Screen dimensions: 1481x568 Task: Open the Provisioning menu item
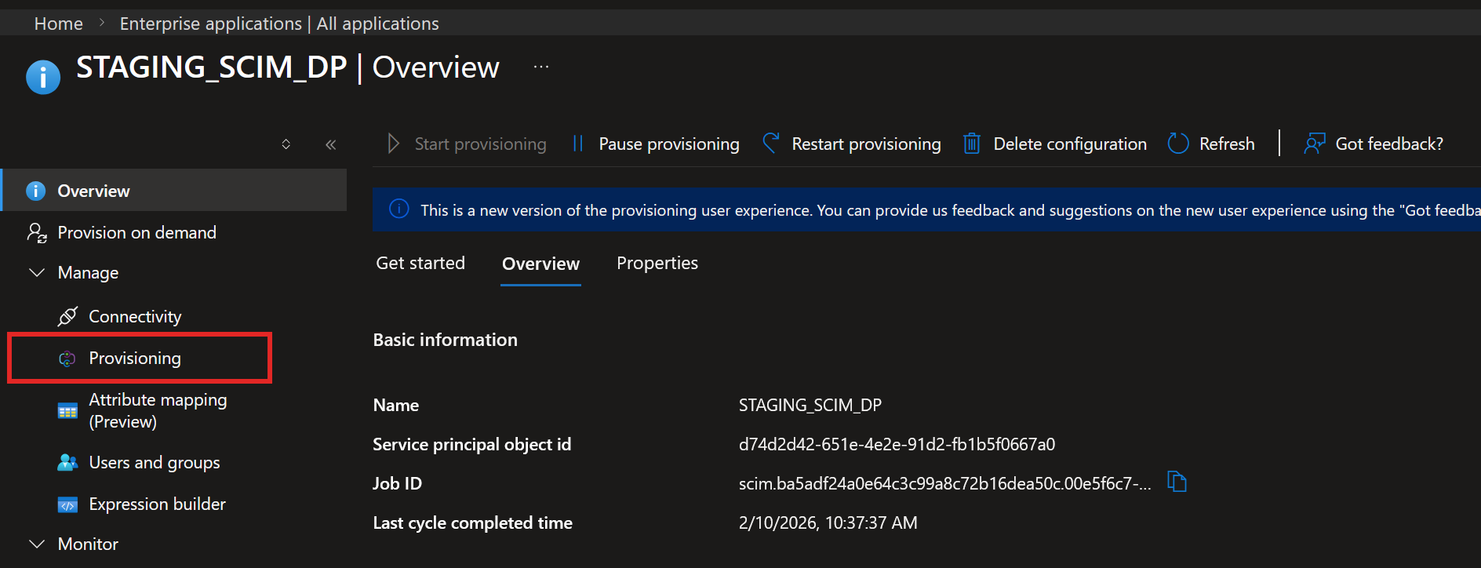click(135, 358)
